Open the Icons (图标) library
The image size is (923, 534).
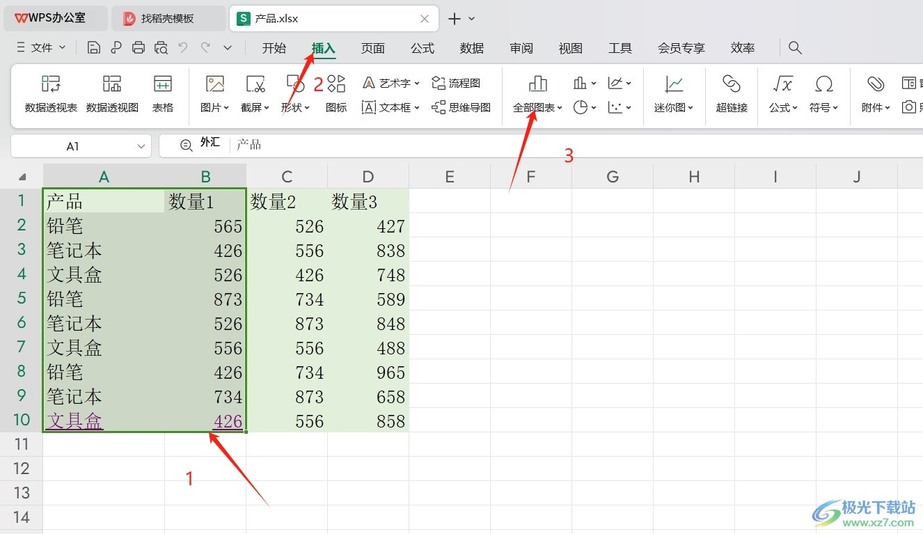[x=336, y=94]
